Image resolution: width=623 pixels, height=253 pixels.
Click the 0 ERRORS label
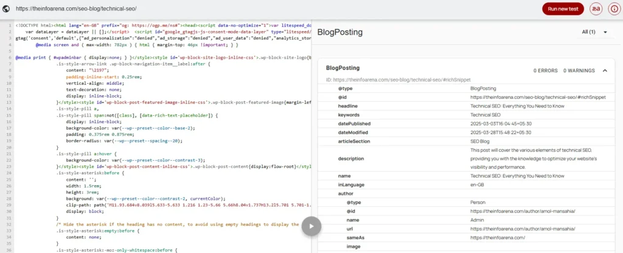(545, 71)
